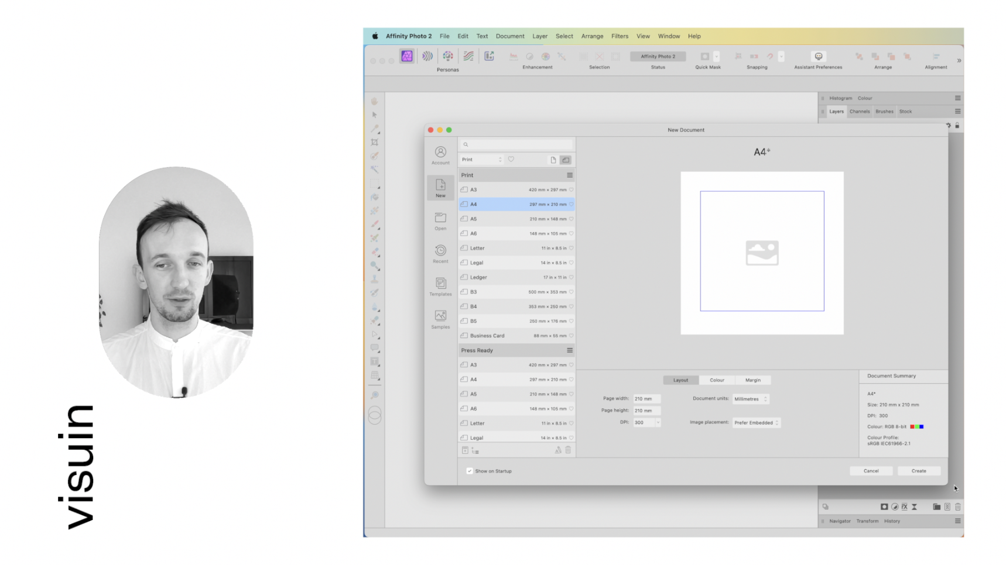Open the Account section in sidebar

440,155
